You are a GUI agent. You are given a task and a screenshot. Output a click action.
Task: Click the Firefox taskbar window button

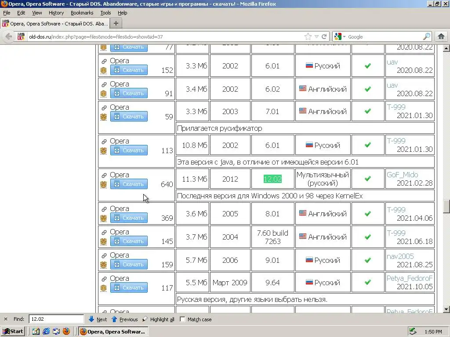pyautogui.click(x=113, y=331)
